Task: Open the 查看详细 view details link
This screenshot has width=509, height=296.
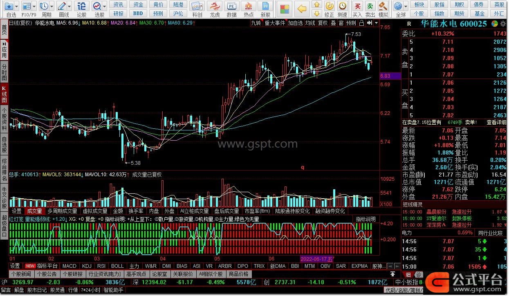Action: [x=496, y=122]
